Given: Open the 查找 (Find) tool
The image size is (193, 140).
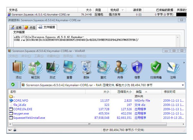Looking at the screenshot, I should pyautogui.click(x=103, y=68).
